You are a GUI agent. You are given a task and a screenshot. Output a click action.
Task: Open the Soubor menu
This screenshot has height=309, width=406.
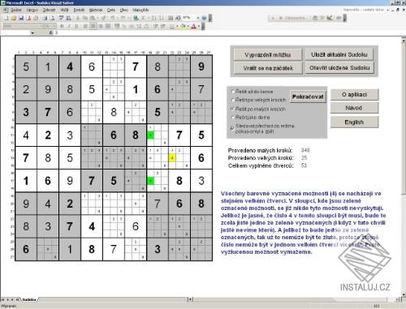point(16,10)
